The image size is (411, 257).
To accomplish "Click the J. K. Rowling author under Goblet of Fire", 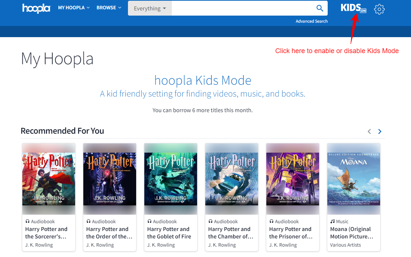I will tap(161, 245).
